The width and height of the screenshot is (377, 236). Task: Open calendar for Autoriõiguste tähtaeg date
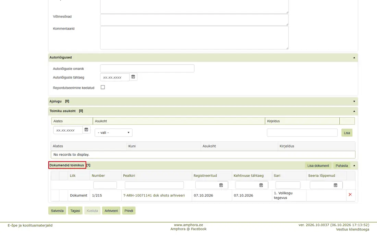pos(133,77)
